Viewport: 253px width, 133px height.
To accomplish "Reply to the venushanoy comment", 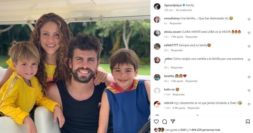I will click(176, 23).
